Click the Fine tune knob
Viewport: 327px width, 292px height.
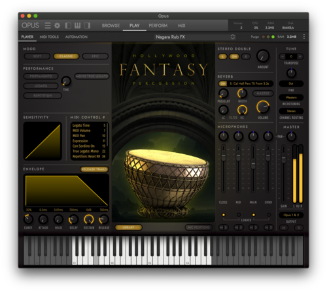coord(291,73)
